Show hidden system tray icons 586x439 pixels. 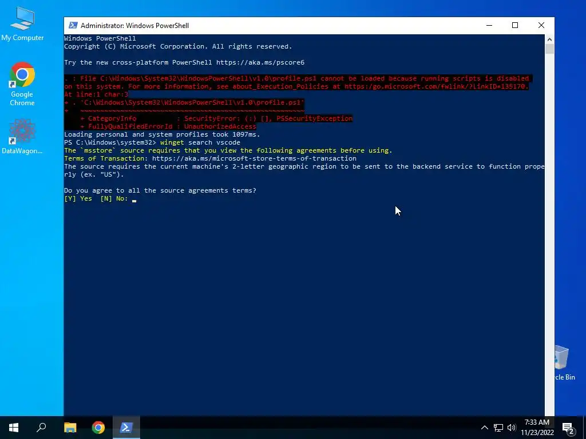click(x=484, y=428)
